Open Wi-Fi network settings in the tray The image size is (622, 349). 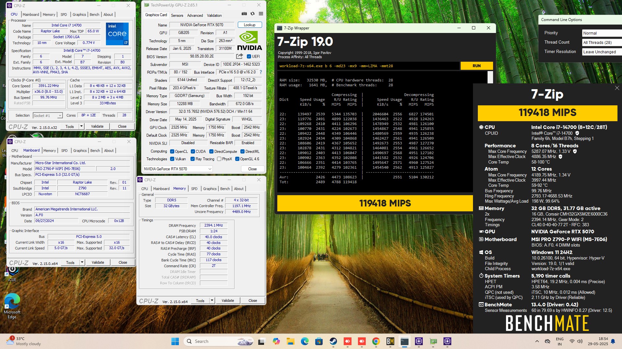pyautogui.click(x=572, y=341)
